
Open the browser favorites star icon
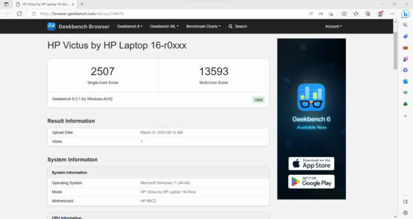pyautogui.click(x=356, y=14)
